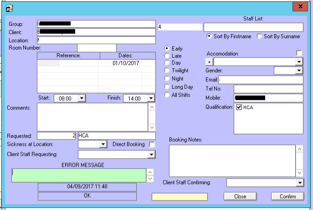
Task: Open the Finish time dropdown
Action: pos(150,98)
